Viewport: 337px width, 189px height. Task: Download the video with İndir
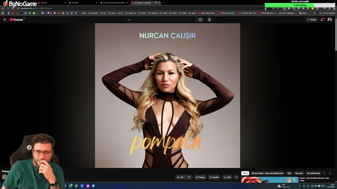tap(227, 177)
